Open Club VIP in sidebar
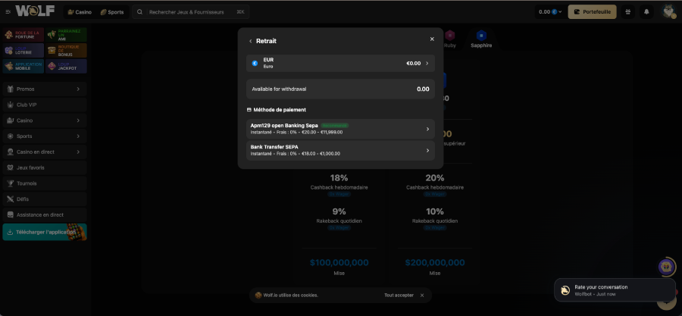This screenshot has width=682, height=316. coord(45,105)
